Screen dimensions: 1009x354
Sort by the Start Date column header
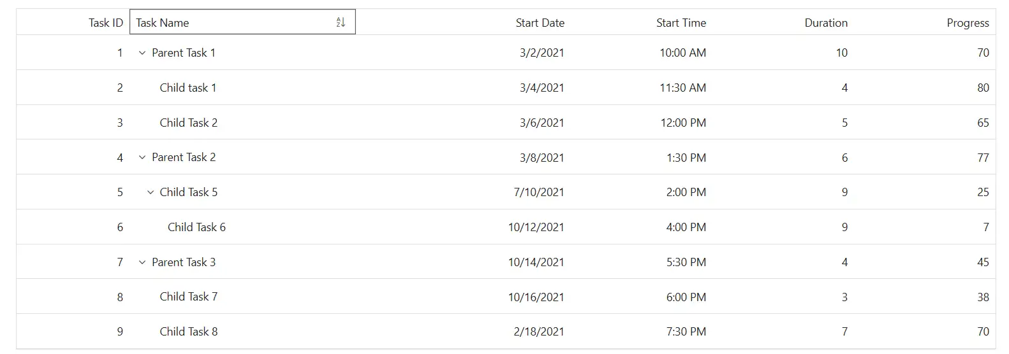coord(540,23)
